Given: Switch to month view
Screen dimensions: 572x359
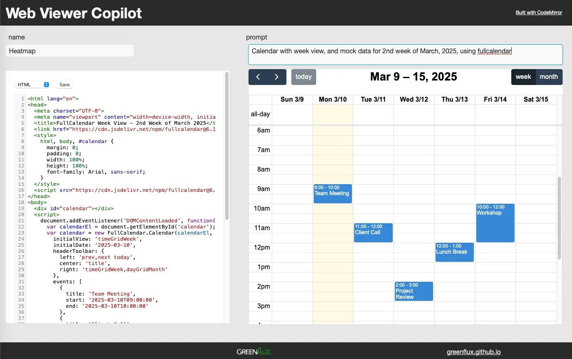Looking at the screenshot, I should 548,77.
